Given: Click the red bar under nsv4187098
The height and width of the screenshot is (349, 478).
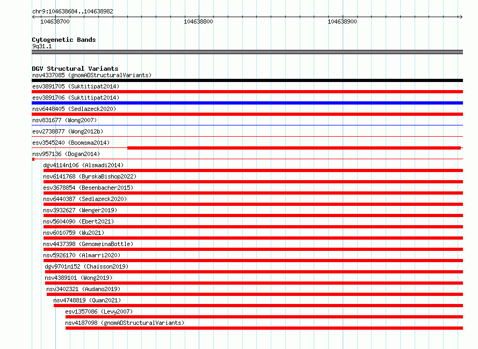Looking at the screenshot, I should tap(264, 328).
